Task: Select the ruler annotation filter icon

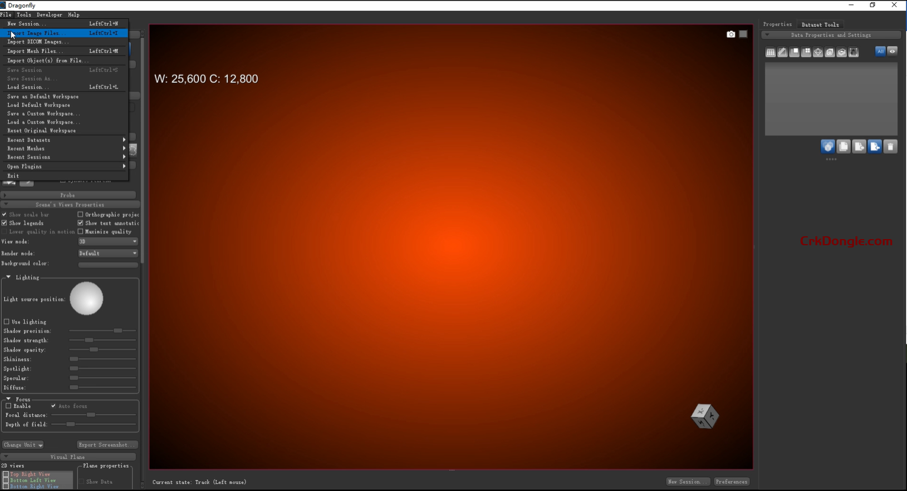Action: (782, 52)
